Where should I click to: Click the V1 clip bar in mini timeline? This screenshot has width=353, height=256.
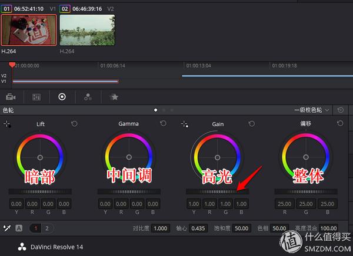65,81
